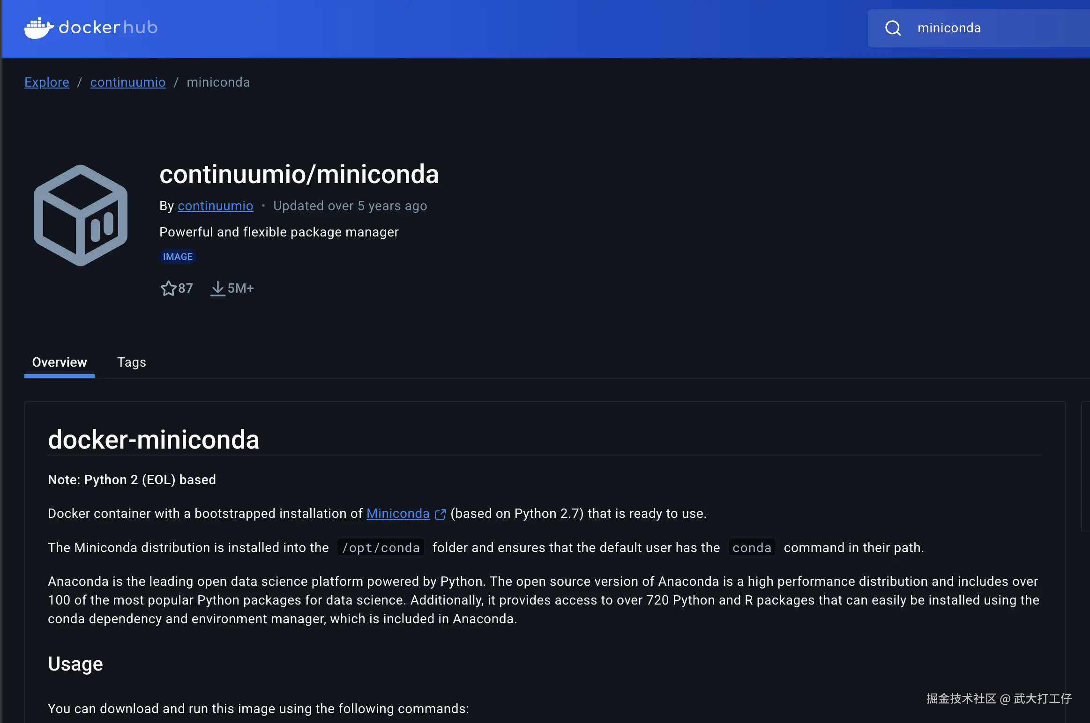Image resolution: width=1090 pixels, height=723 pixels.
Task: Click the docker hub wordmark text
Action: click(x=108, y=28)
